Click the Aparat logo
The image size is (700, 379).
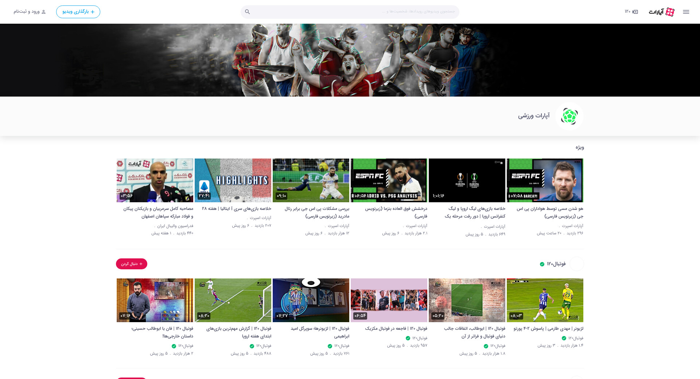pos(661,12)
